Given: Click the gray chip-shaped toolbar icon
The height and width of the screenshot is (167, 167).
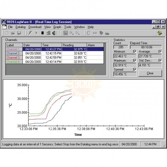Looking at the screenshot, I should (x=107, y=34).
